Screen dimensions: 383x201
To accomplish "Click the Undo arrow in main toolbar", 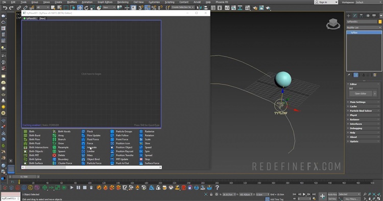I will [5, 8].
